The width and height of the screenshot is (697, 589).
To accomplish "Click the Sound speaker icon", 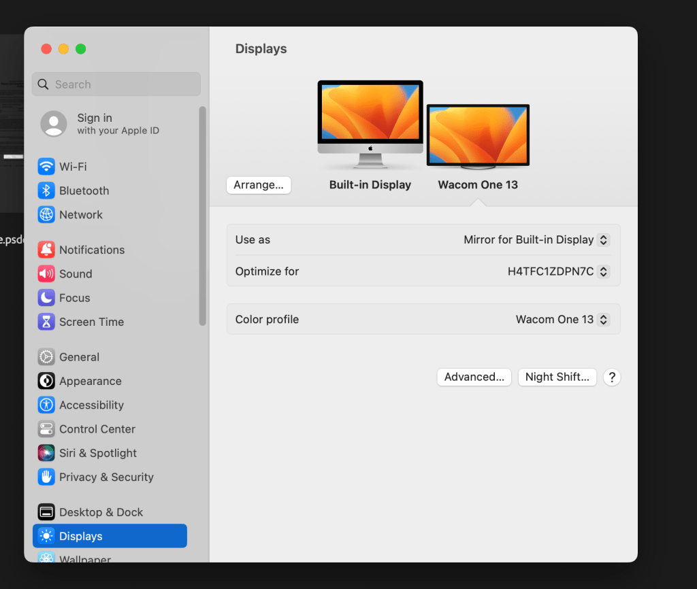I will [46, 274].
